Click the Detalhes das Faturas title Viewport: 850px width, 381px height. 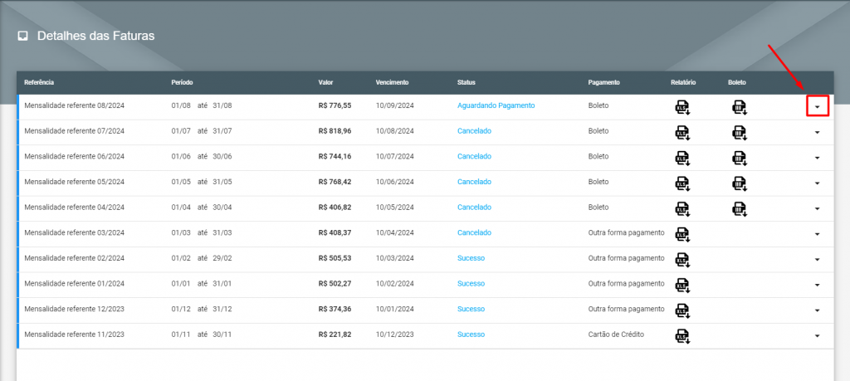click(96, 37)
